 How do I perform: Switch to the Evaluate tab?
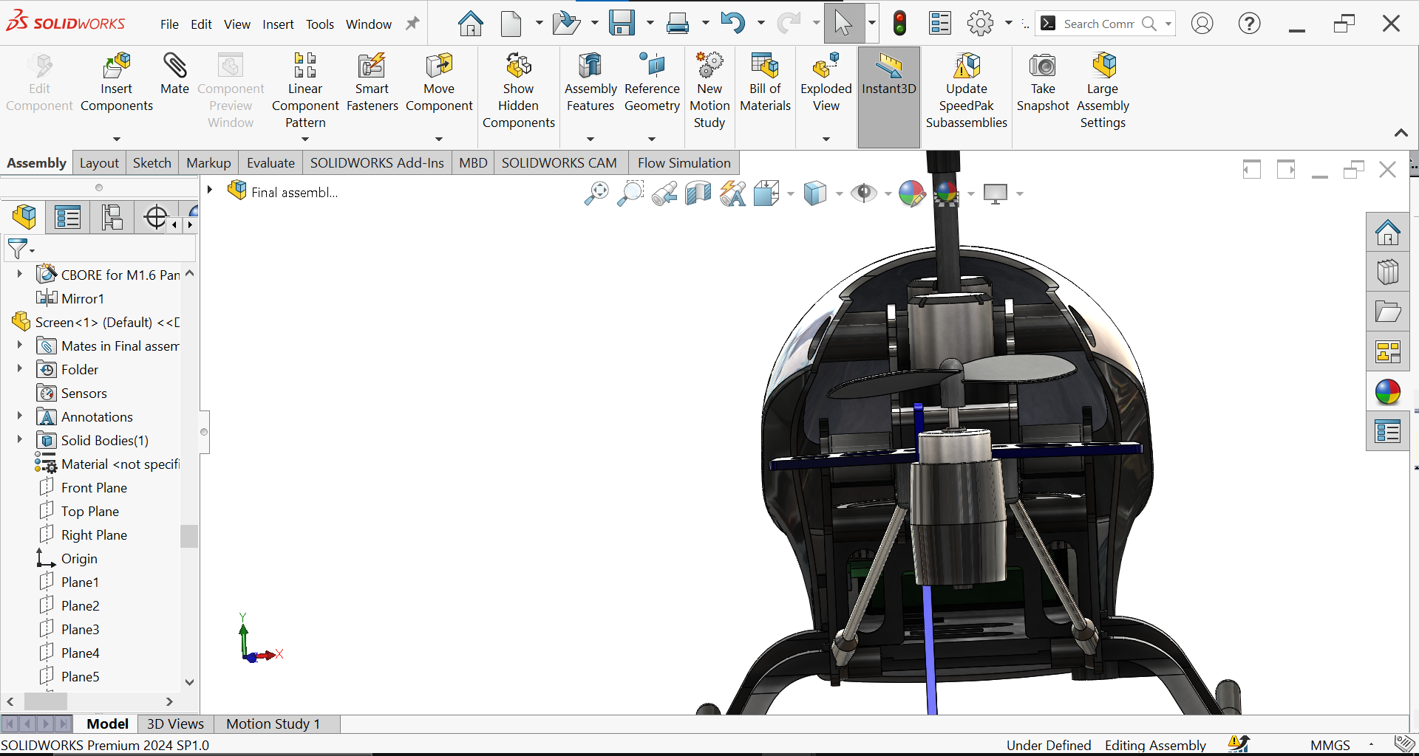pyautogui.click(x=270, y=163)
